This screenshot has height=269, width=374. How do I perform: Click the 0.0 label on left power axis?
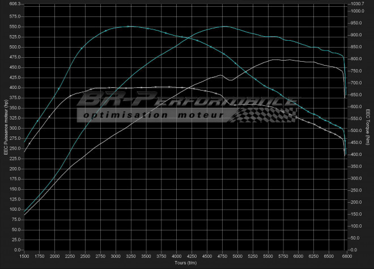17,250
